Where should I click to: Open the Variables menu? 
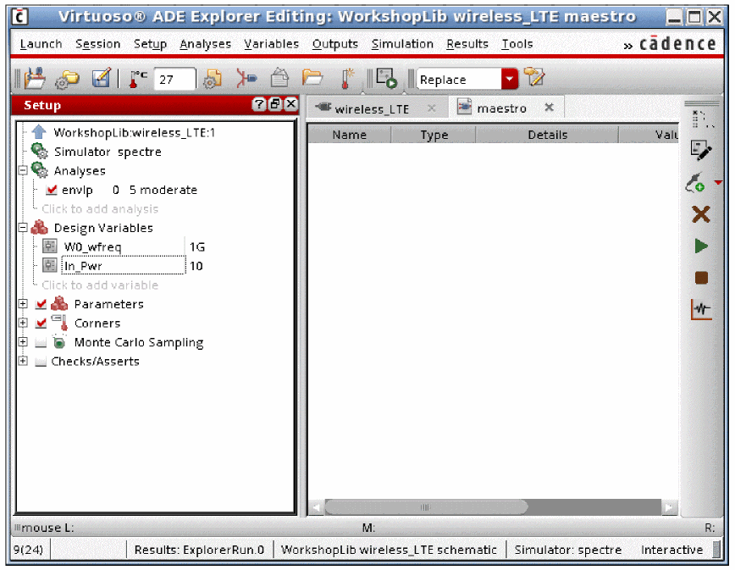tap(272, 44)
